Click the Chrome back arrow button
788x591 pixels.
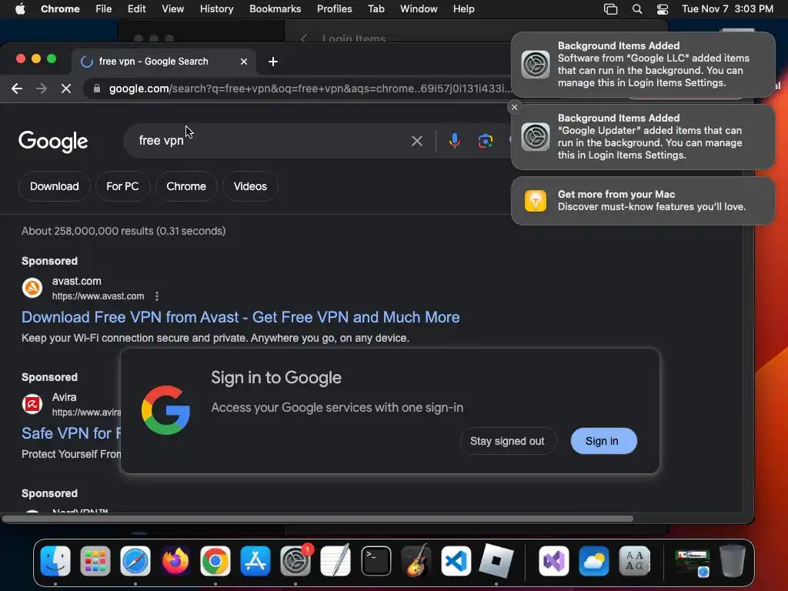[x=17, y=89]
